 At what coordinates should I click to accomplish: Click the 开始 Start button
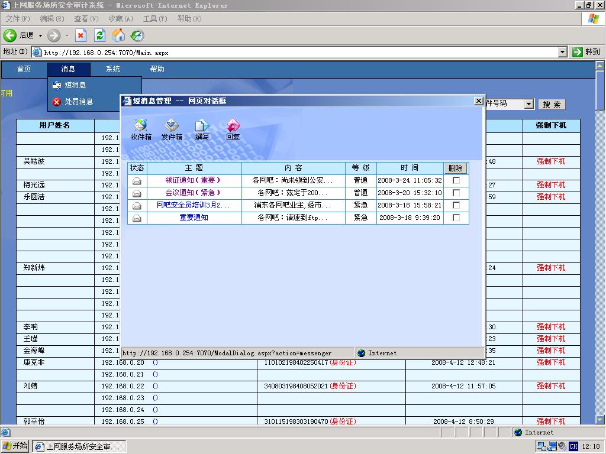pos(15,446)
